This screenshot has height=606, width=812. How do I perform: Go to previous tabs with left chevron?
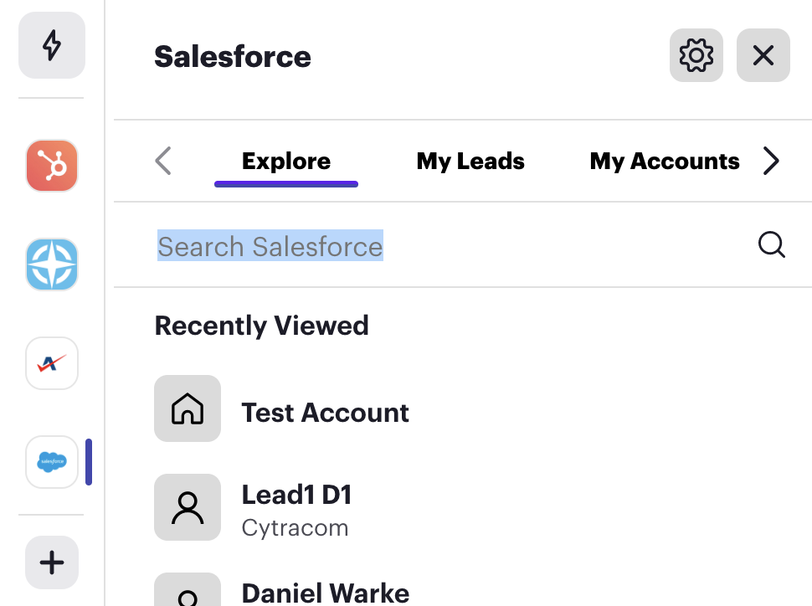(163, 161)
